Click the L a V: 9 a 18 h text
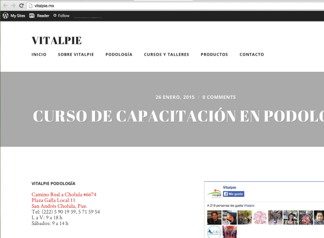This screenshot has width=324, height=238. (x=47, y=217)
